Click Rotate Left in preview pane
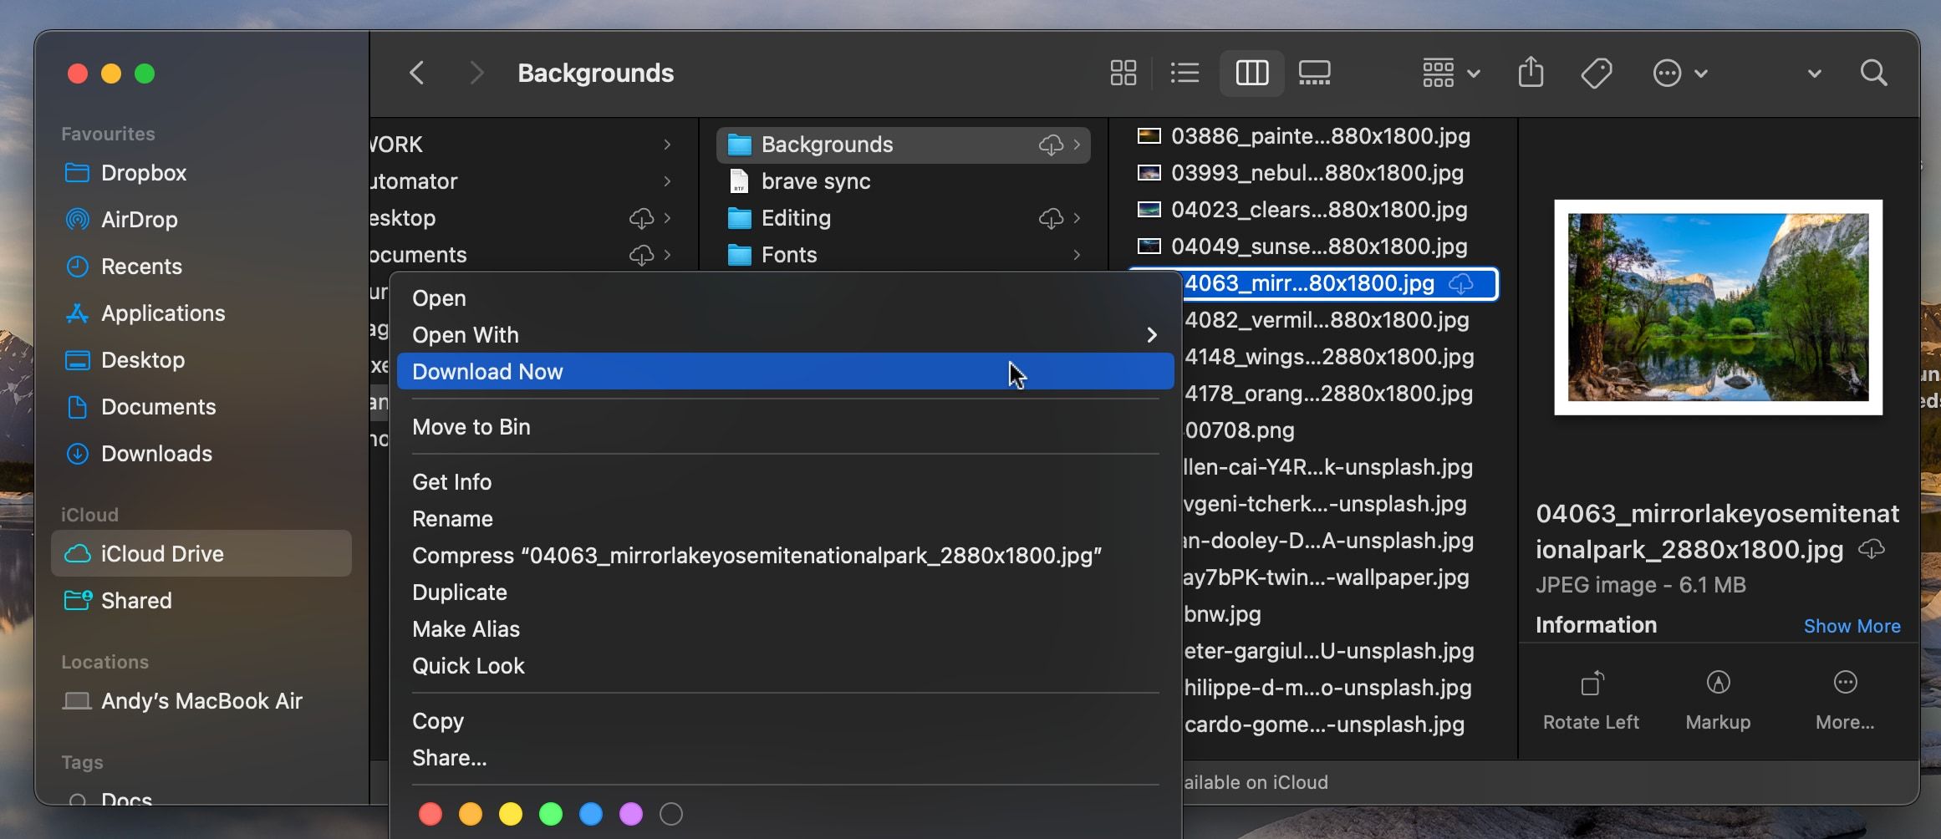Screen dimensions: 1941x839 1591,699
